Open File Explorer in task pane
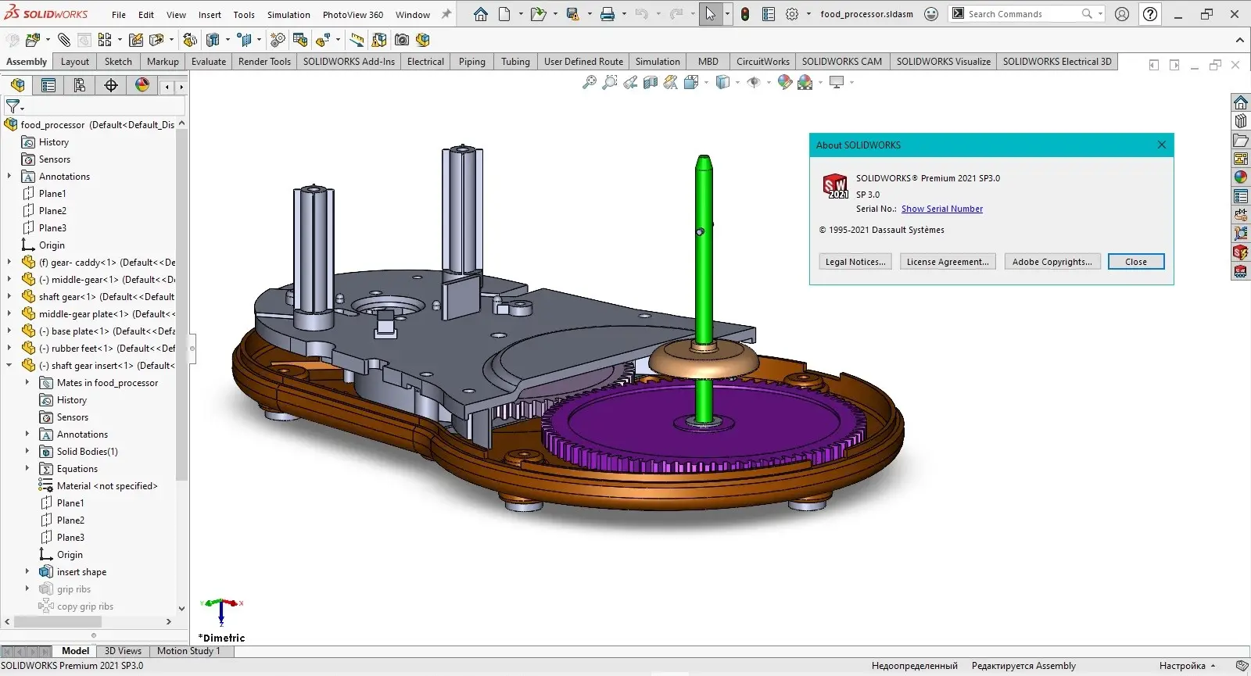Viewport: 1251px width, 676px height. click(x=1241, y=141)
